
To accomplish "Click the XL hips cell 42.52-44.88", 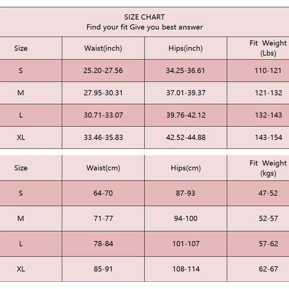I will tap(186, 138).
